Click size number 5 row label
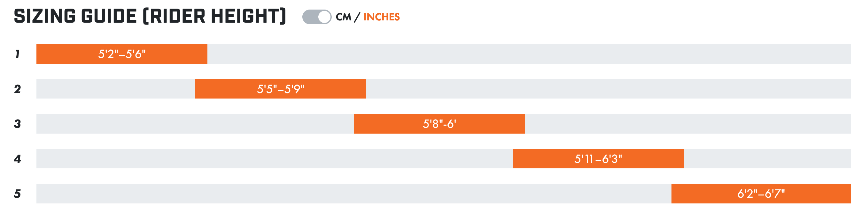The image size is (861, 213). [17, 194]
